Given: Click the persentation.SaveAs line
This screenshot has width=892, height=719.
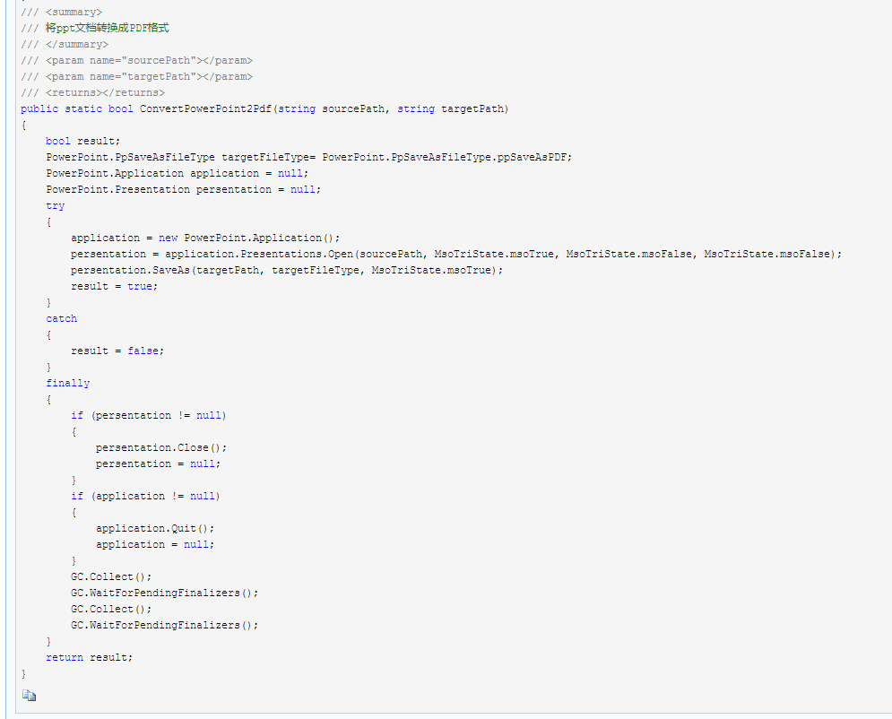Looking at the screenshot, I should [x=287, y=270].
